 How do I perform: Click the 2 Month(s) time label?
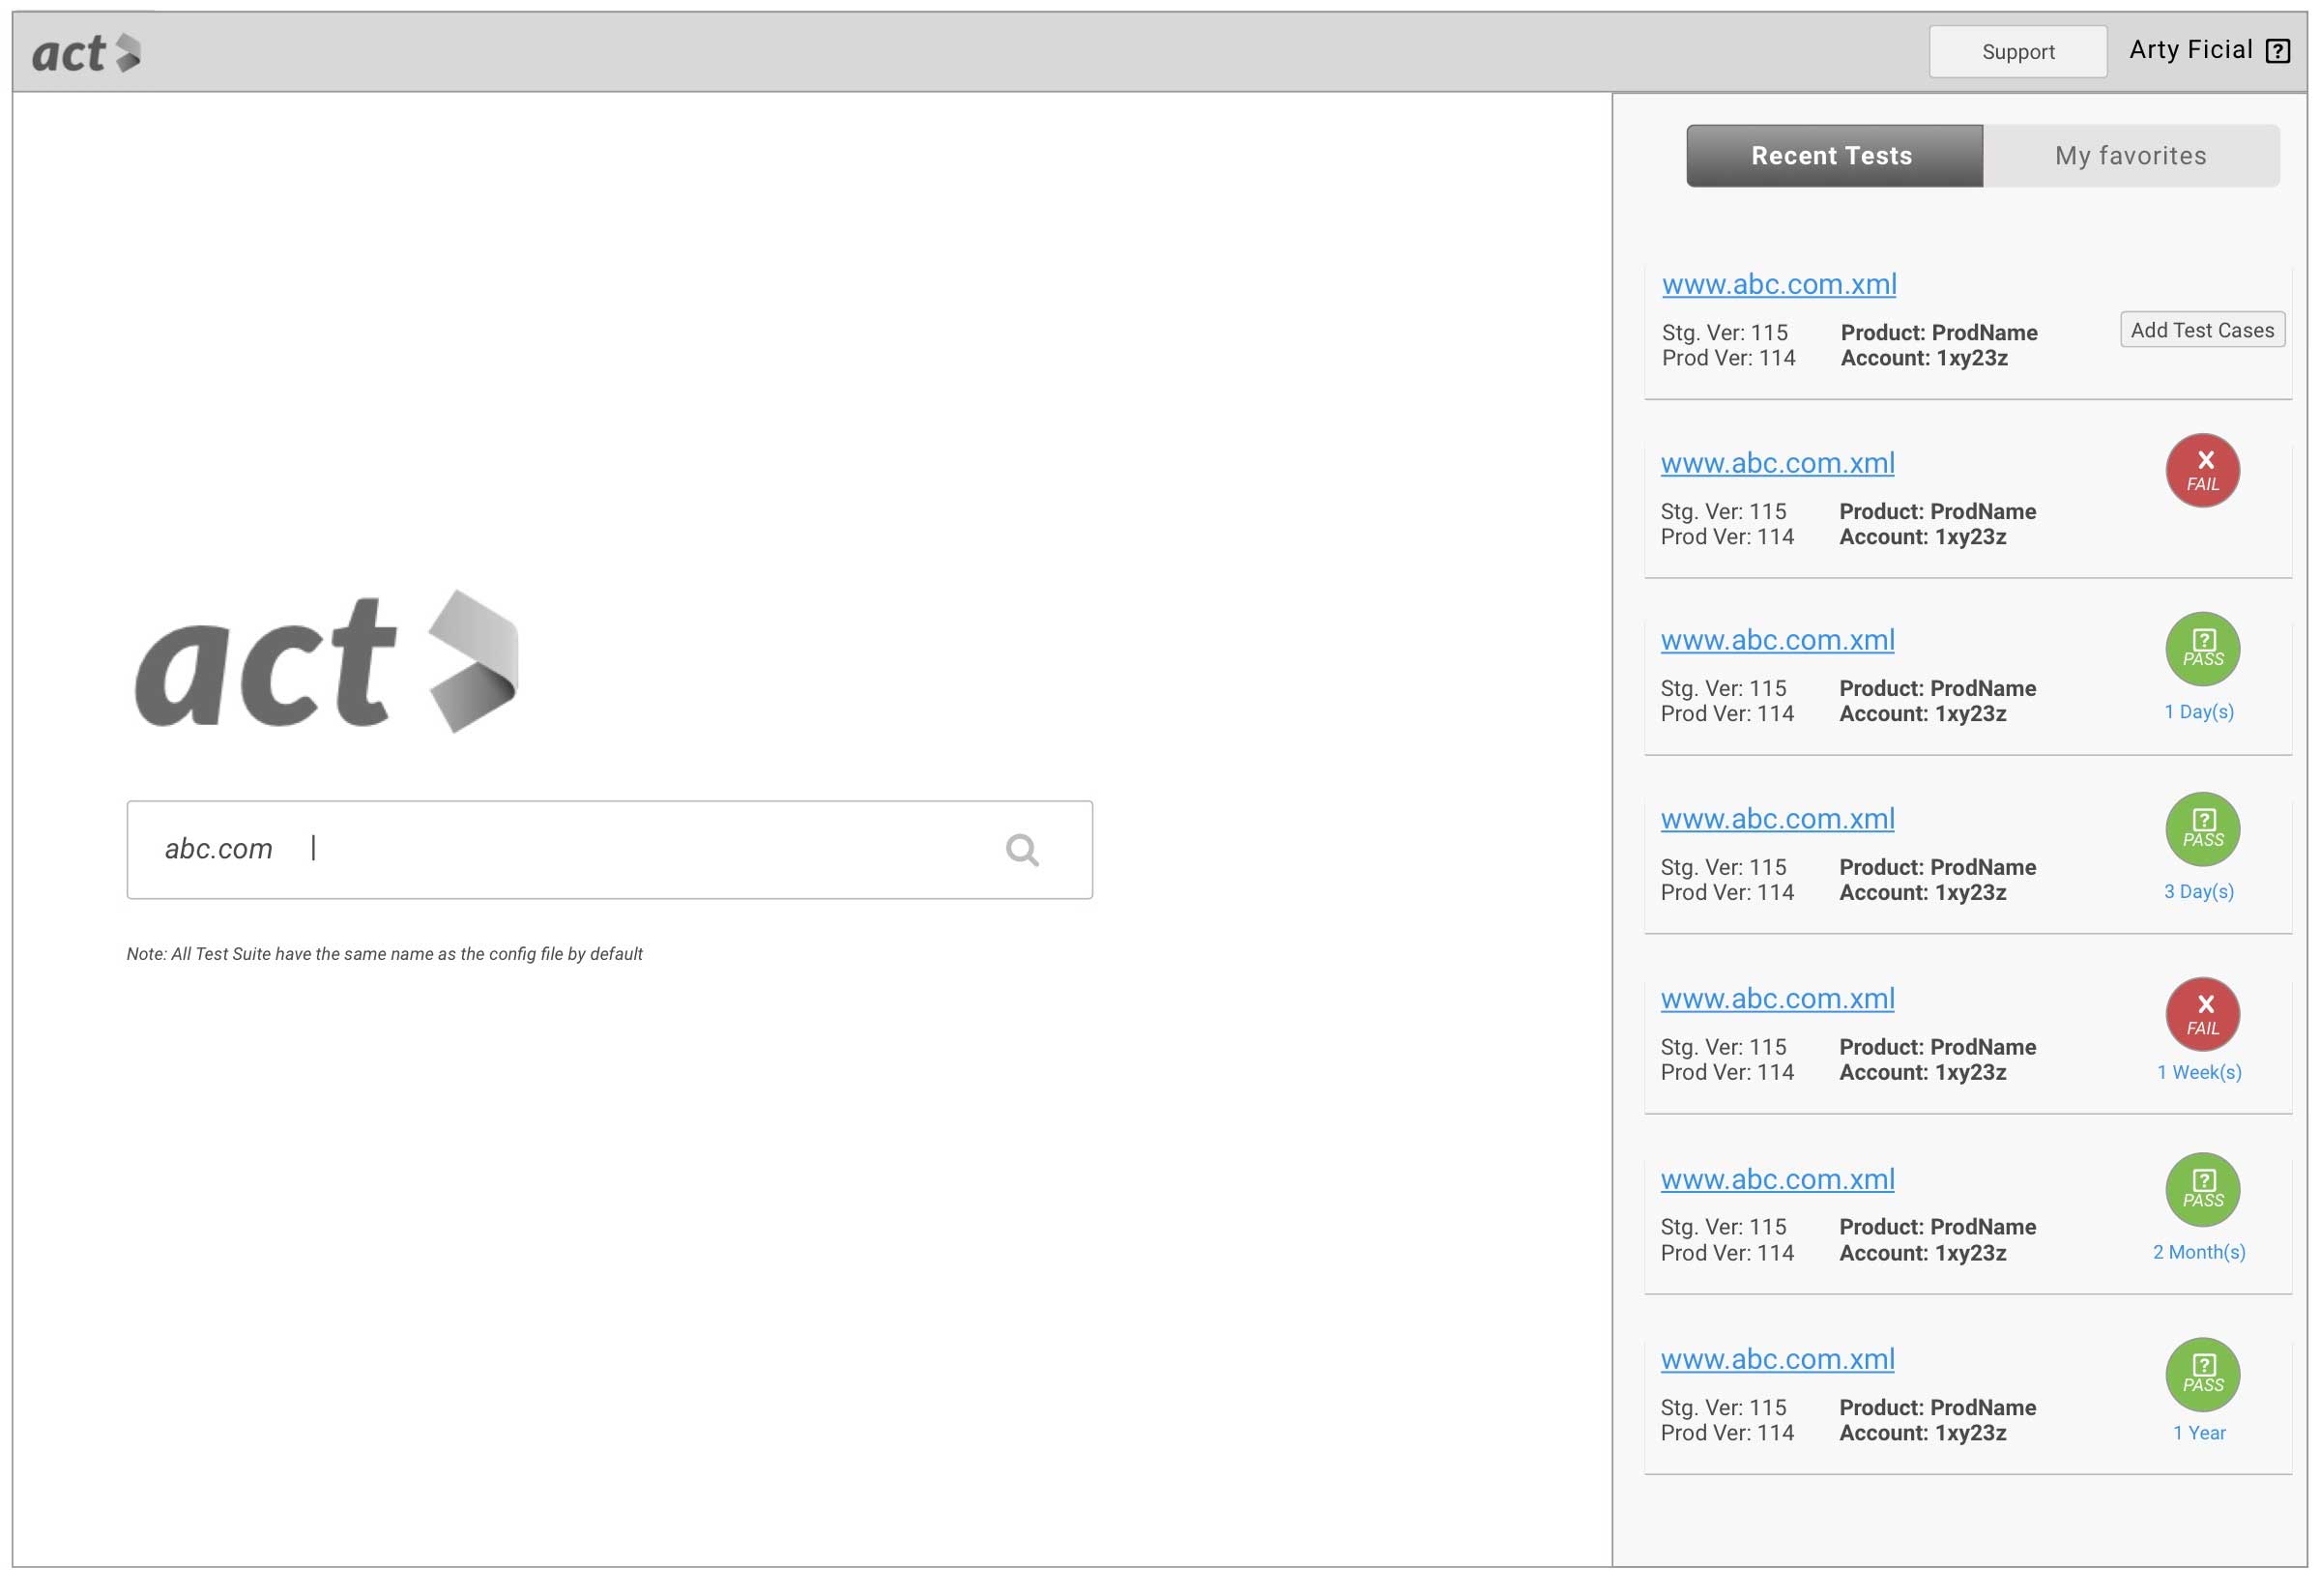tap(2198, 1252)
